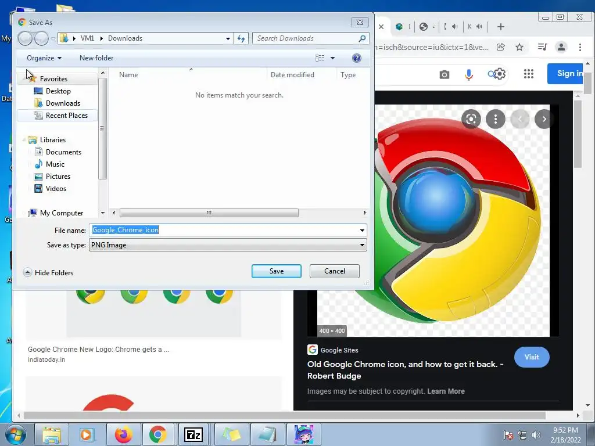Viewport: 595px width, 446px height.
Task: Click Search by image camera icon
Action: (445, 74)
